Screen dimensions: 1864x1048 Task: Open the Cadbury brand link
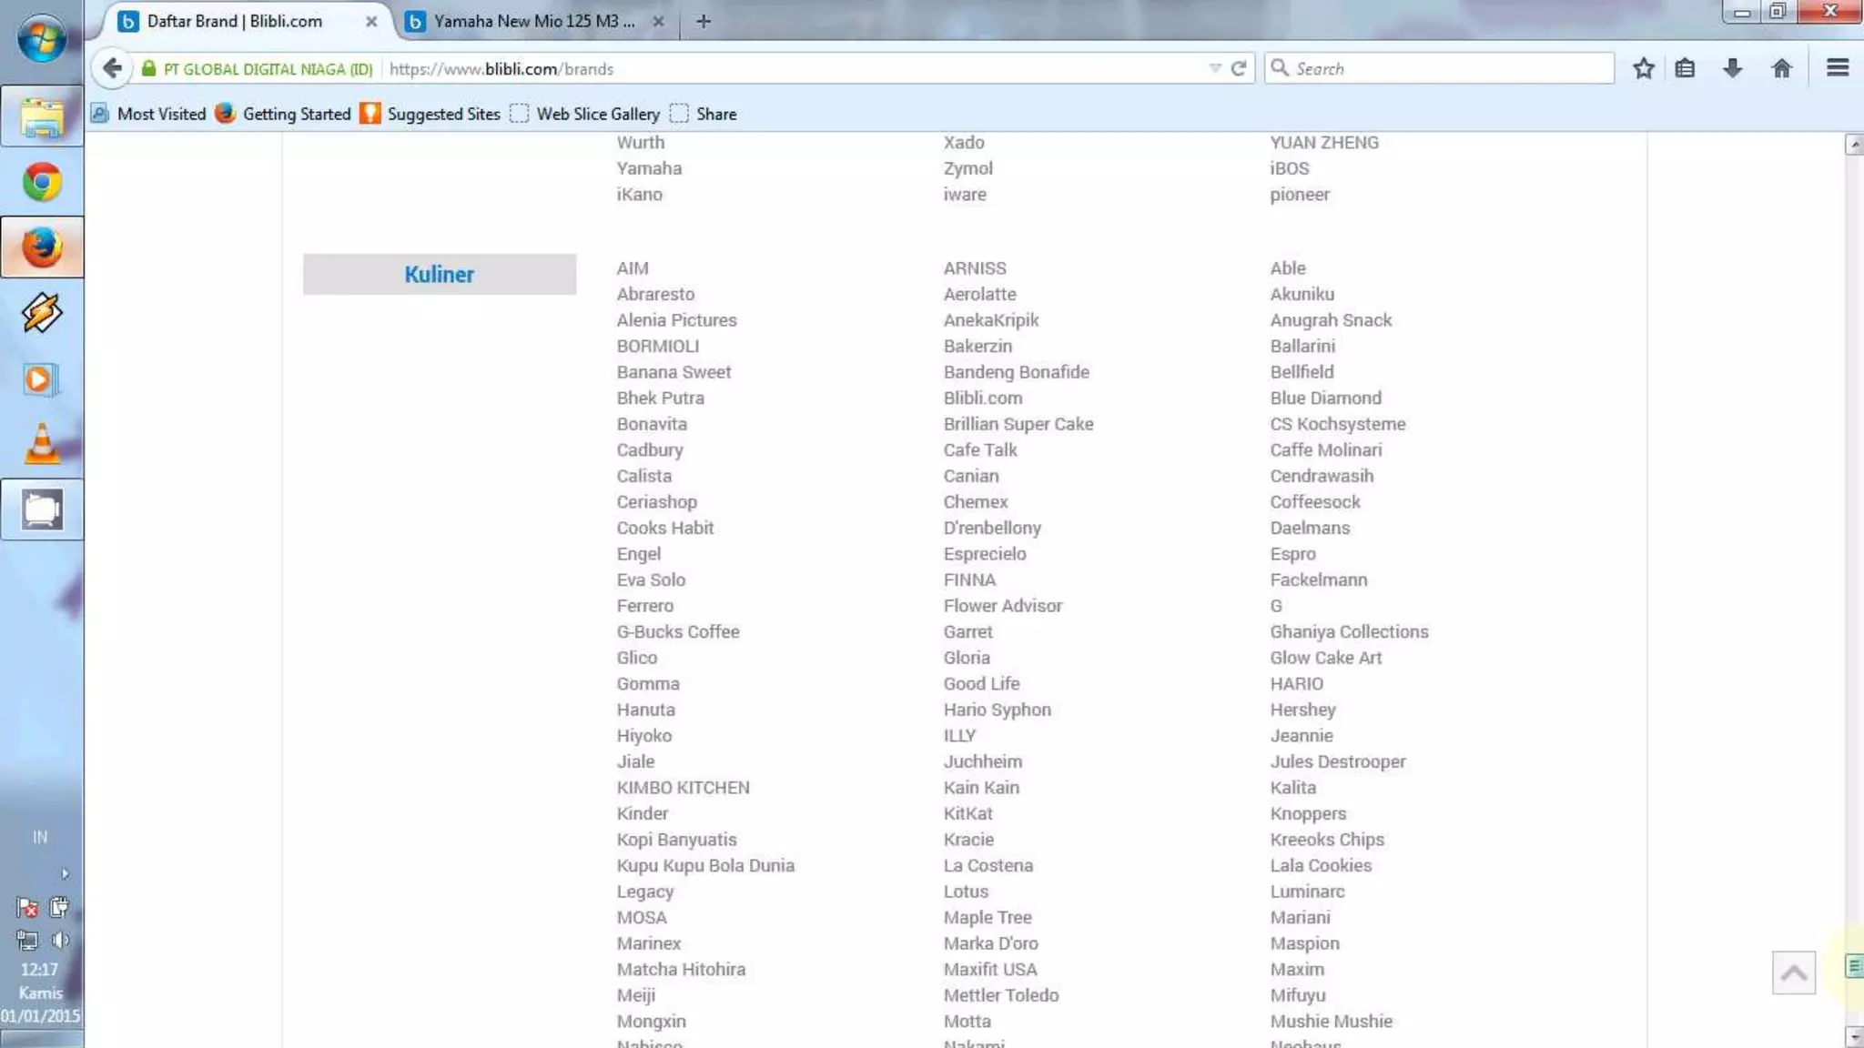click(649, 449)
